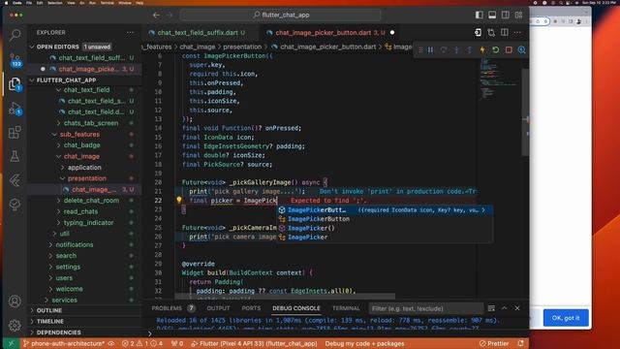Open the Problems panel tab

pos(167,308)
